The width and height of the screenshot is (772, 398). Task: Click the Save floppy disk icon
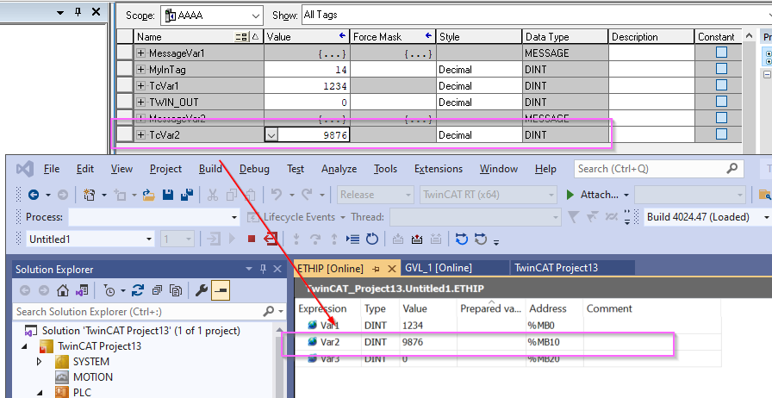pos(168,195)
